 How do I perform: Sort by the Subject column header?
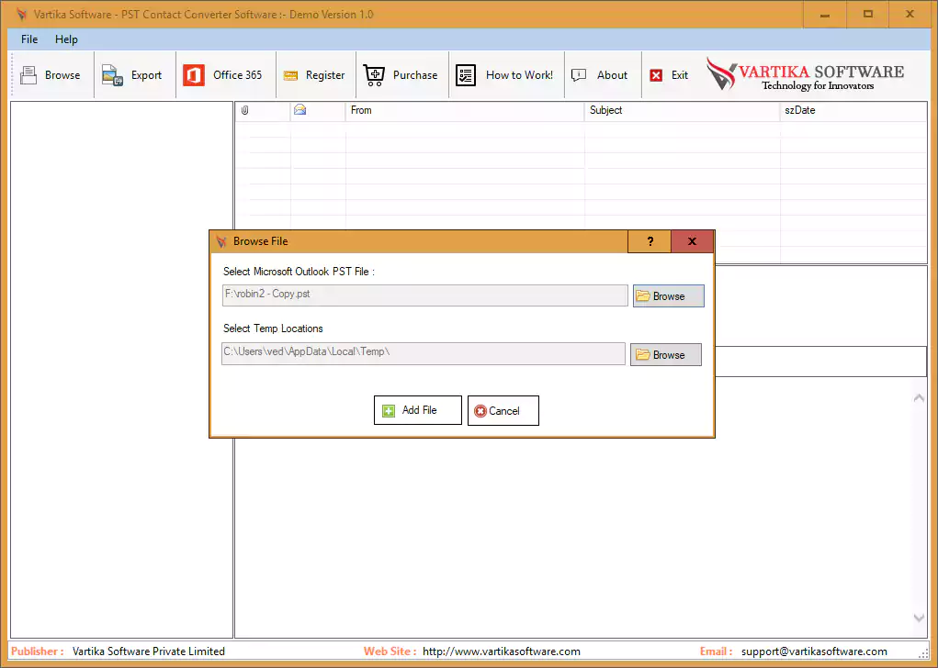click(x=682, y=110)
